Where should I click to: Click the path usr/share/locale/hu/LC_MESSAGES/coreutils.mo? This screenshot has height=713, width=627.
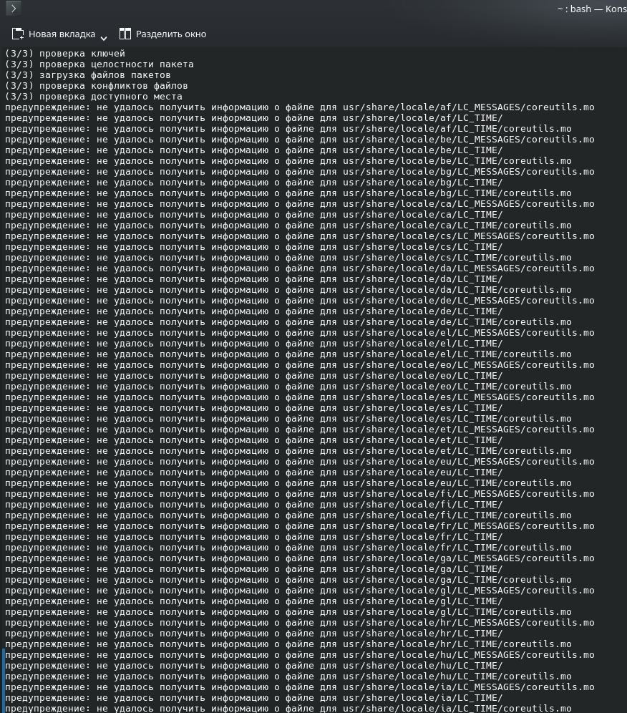coord(468,655)
